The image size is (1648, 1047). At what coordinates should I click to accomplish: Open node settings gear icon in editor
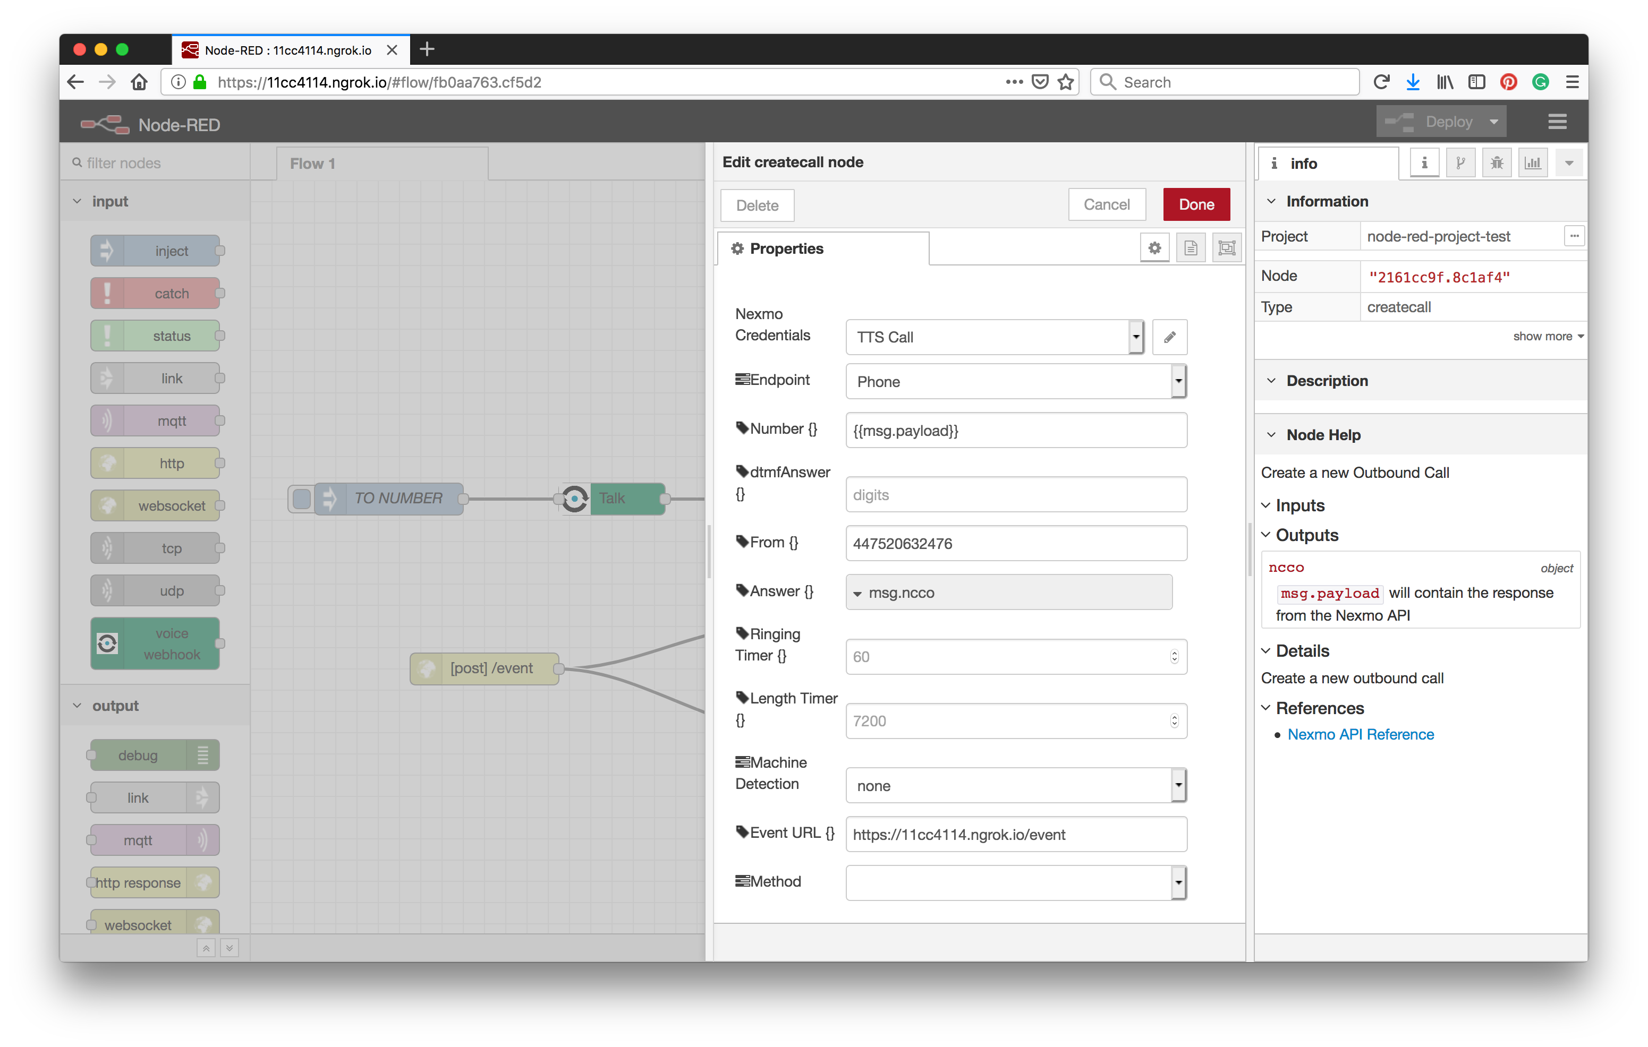(1154, 248)
